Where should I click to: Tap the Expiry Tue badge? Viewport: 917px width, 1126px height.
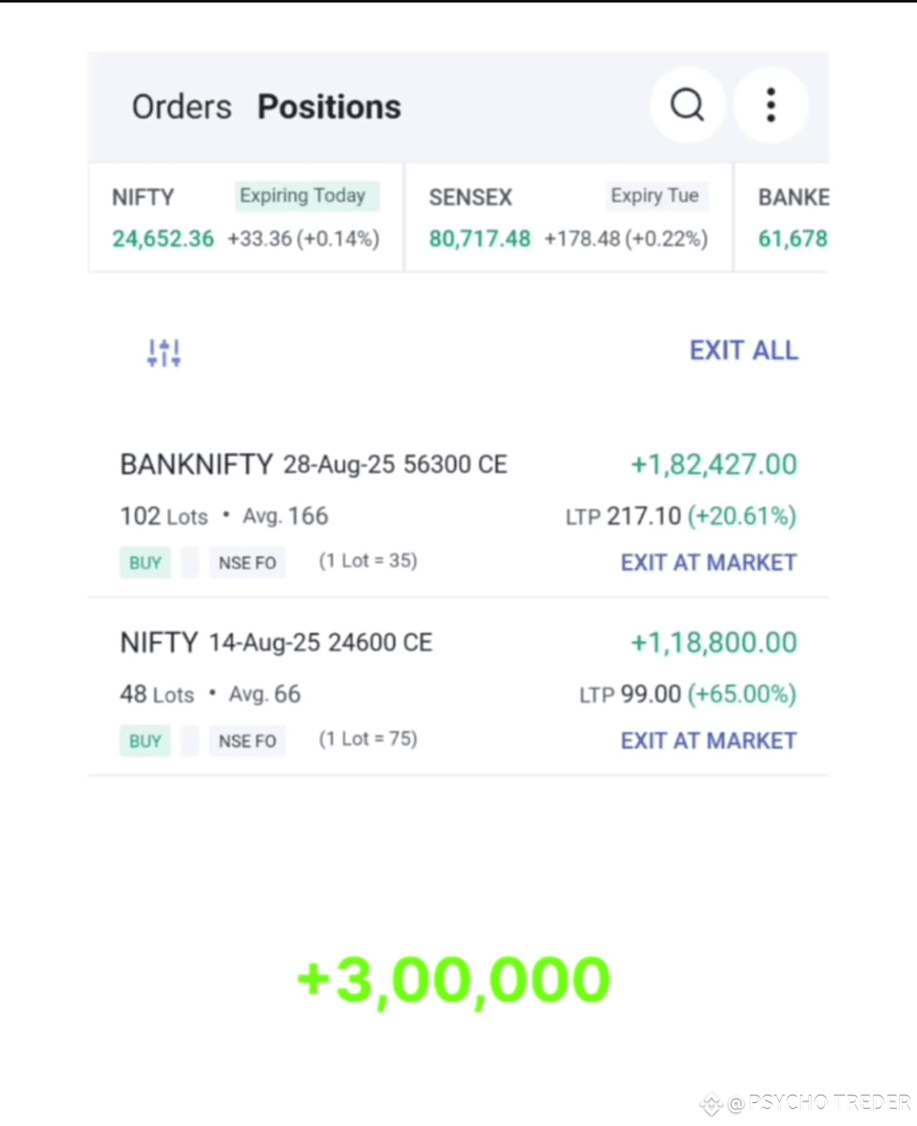pyautogui.click(x=655, y=195)
